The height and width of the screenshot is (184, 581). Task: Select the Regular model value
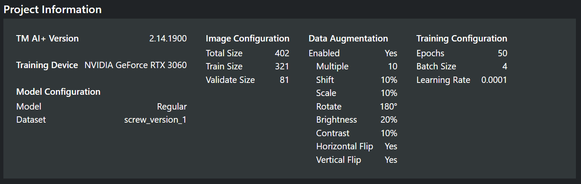pyautogui.click(x=172, y=107)
